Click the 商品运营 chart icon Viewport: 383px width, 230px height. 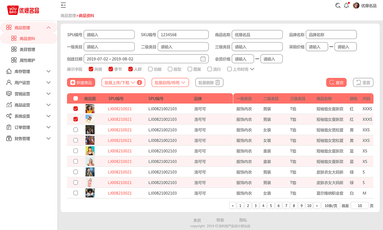(x=9, y=105)
